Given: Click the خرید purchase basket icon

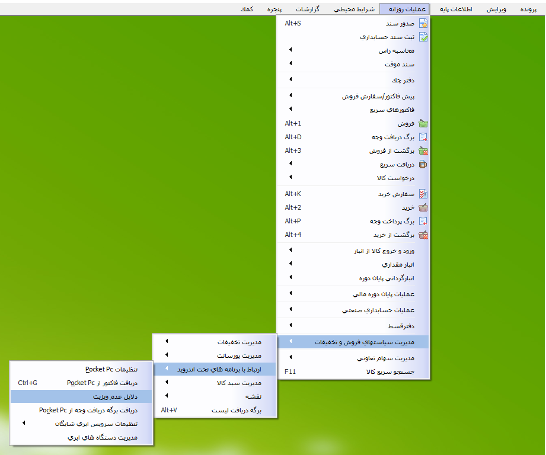Looking at the screenshot, I should [423, 207].
